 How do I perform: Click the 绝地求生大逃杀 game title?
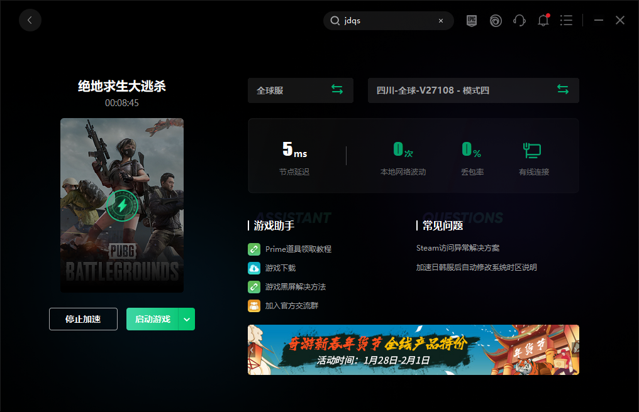[122, 86]
